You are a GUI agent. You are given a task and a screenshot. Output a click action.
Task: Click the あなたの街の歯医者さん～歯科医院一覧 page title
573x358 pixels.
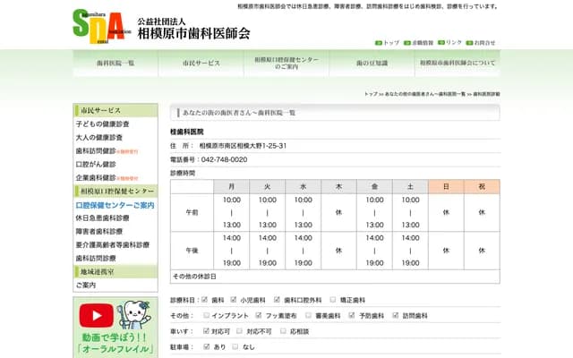click(x=239, y=113)
